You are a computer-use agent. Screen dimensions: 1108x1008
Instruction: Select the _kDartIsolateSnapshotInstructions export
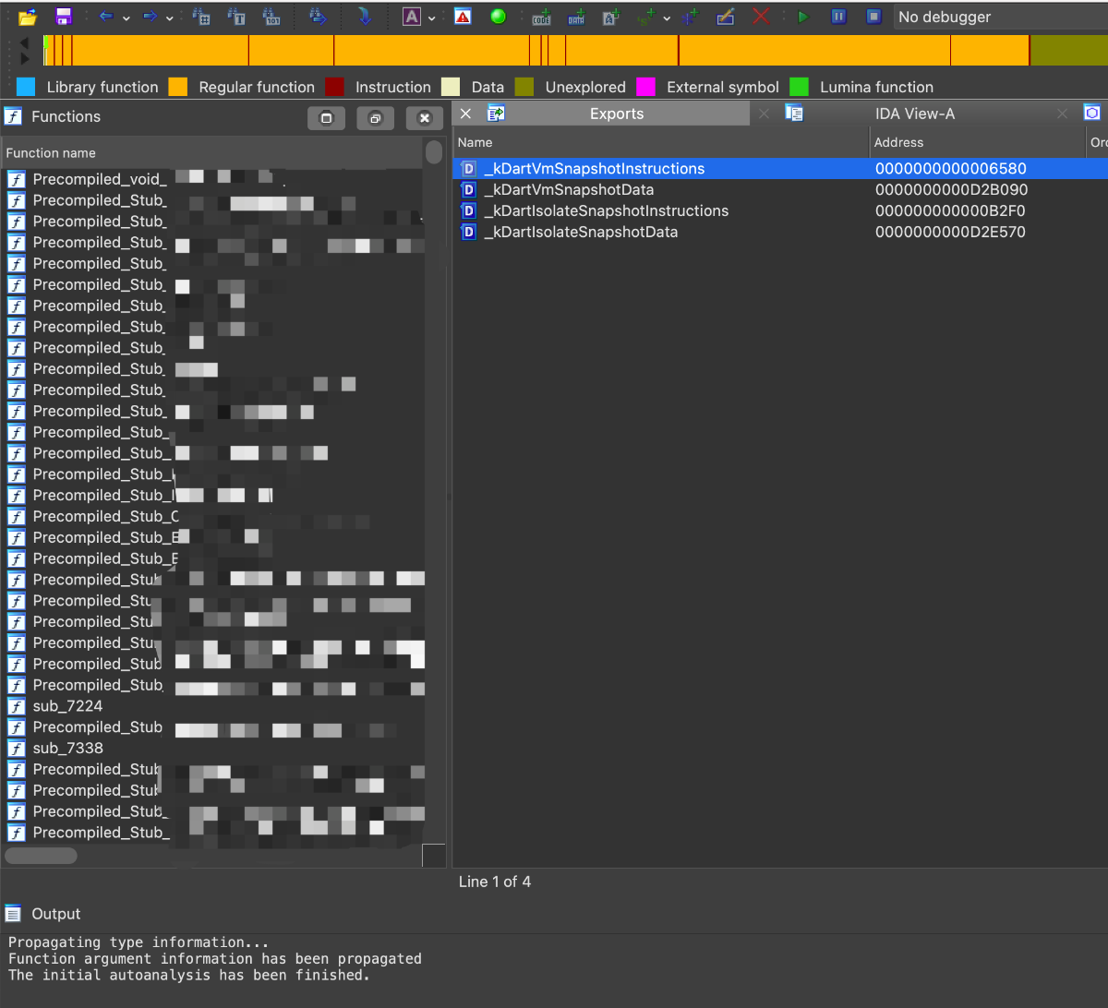click(x=780, y=211)
